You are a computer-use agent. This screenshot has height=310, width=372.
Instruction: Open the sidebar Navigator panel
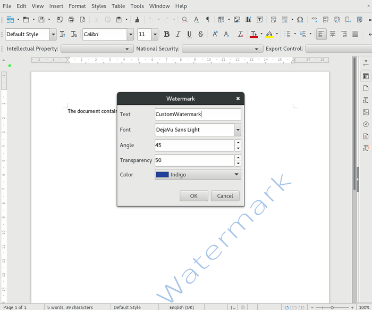pyautogui.click(x=366, y=124)
